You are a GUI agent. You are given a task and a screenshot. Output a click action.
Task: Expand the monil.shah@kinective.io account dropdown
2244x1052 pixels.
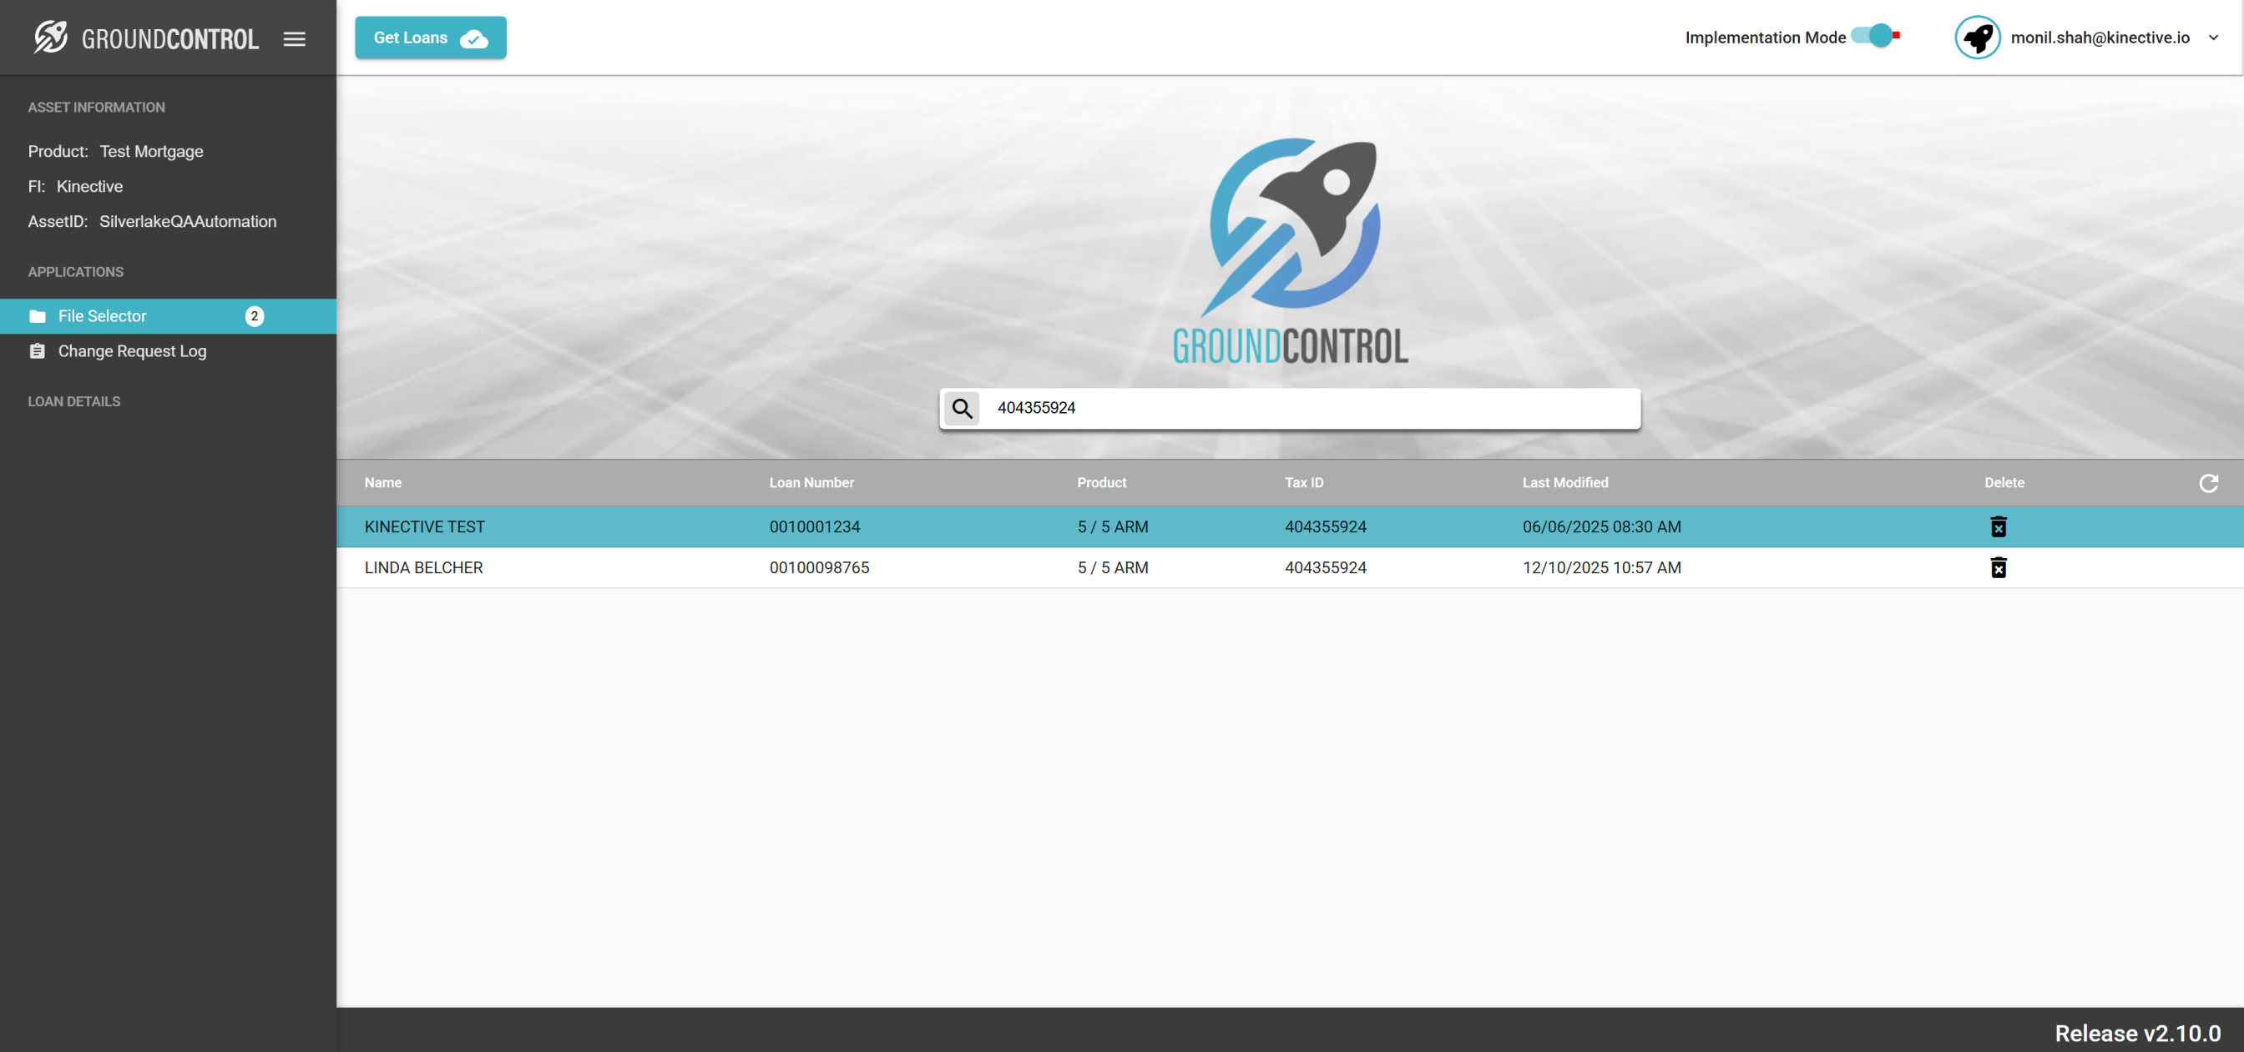pyautogui.click(x=2213, y=38)
